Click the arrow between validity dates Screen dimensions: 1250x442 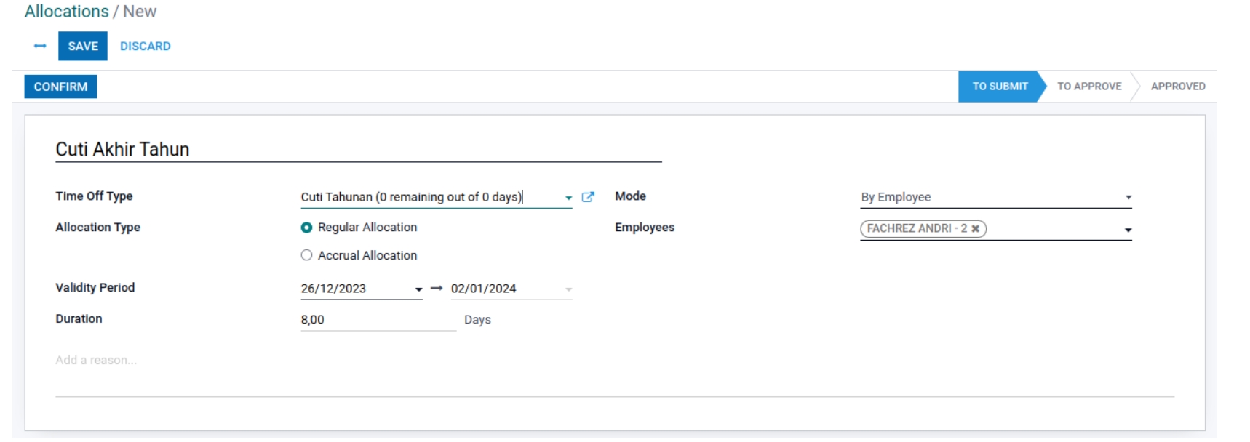point(437,289)
